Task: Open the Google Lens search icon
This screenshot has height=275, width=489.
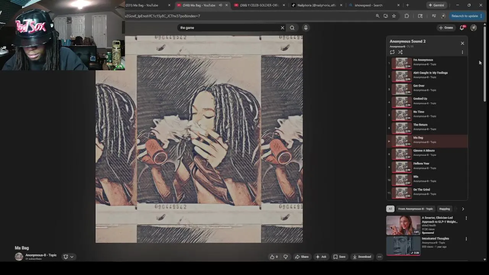Action: click(x=420, y=16)
